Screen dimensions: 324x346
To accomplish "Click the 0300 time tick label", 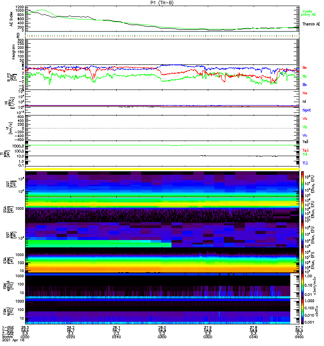I will [162, 337].
